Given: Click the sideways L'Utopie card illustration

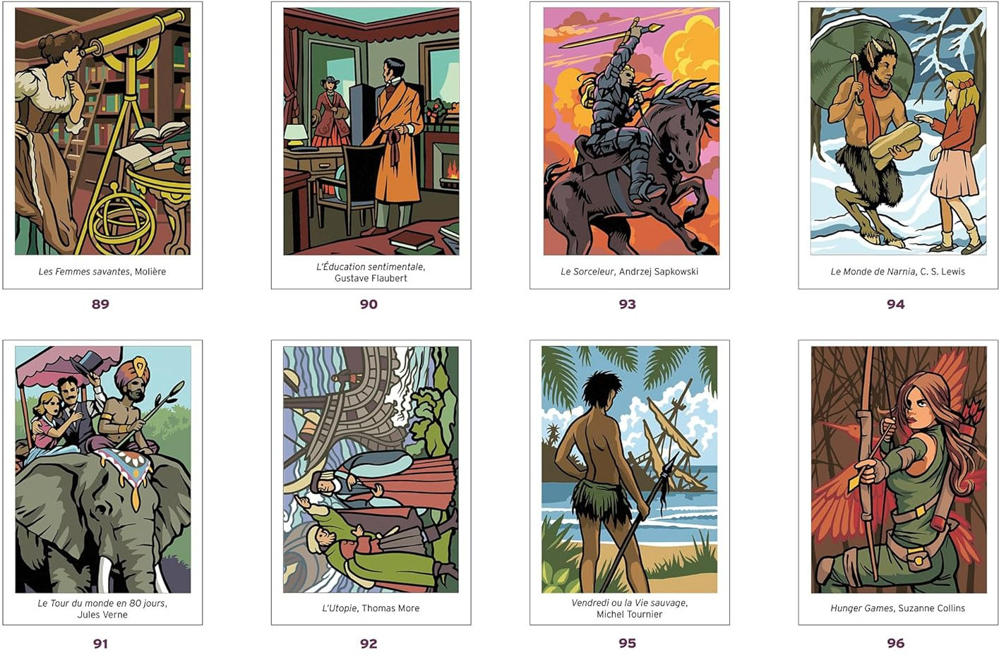Looking at the screenshot, I should 371,469.
